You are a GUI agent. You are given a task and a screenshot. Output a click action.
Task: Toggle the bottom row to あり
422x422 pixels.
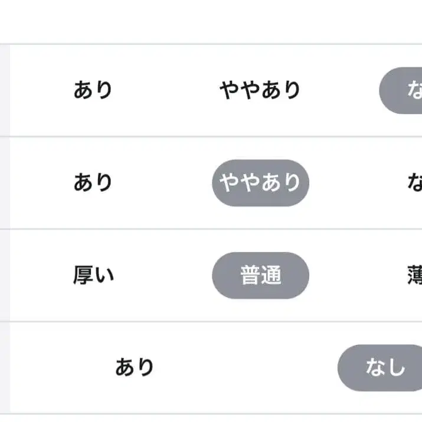click(x=135, y=368)
